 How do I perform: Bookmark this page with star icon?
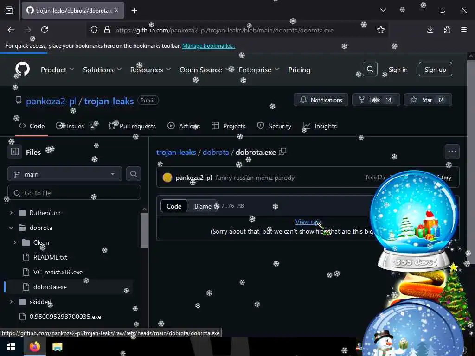(381, 30)
